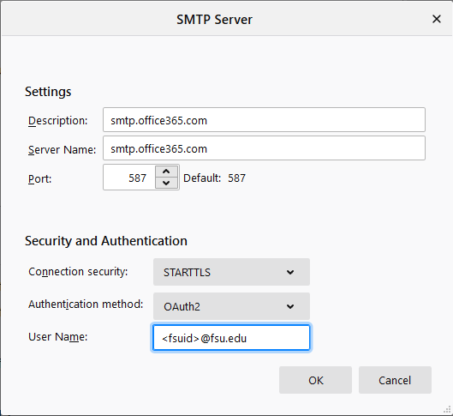Viewport: 453px width, 416px height.
Task: Click the Port label
Action: pyautogui.click(x=39, y=178)
